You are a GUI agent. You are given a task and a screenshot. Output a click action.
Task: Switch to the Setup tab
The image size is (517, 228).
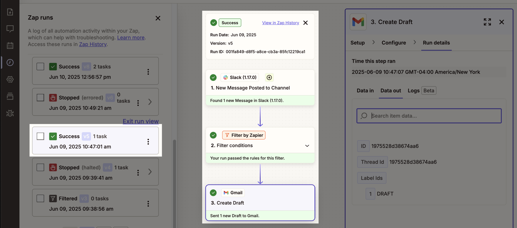pos(357,43)
